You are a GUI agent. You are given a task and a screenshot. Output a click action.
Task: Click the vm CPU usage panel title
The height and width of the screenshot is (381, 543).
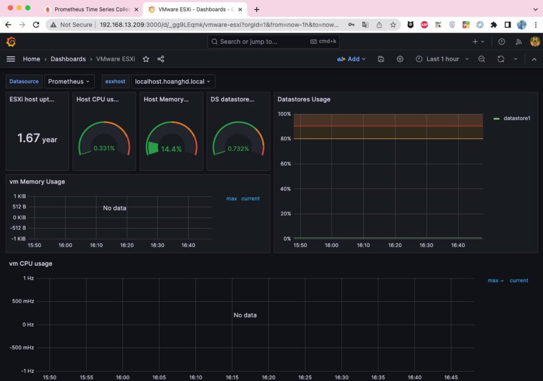30,264
